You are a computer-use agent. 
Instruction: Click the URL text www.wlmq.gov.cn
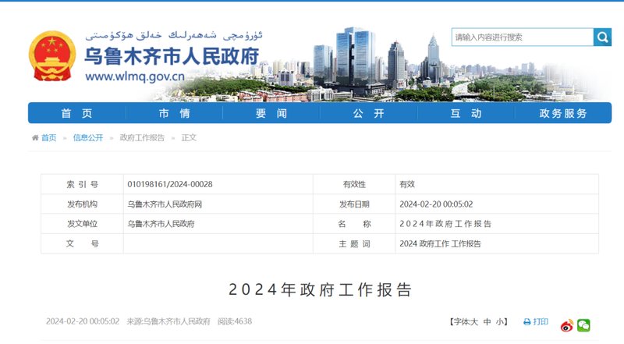135,76
